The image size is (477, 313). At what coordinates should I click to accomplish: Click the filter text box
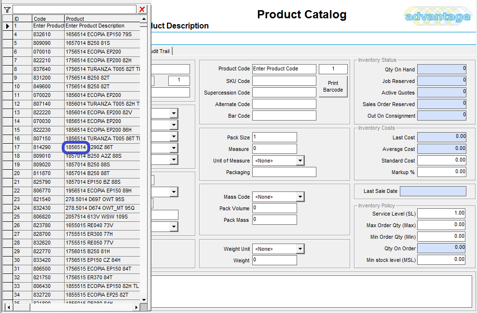pos(74,10)
